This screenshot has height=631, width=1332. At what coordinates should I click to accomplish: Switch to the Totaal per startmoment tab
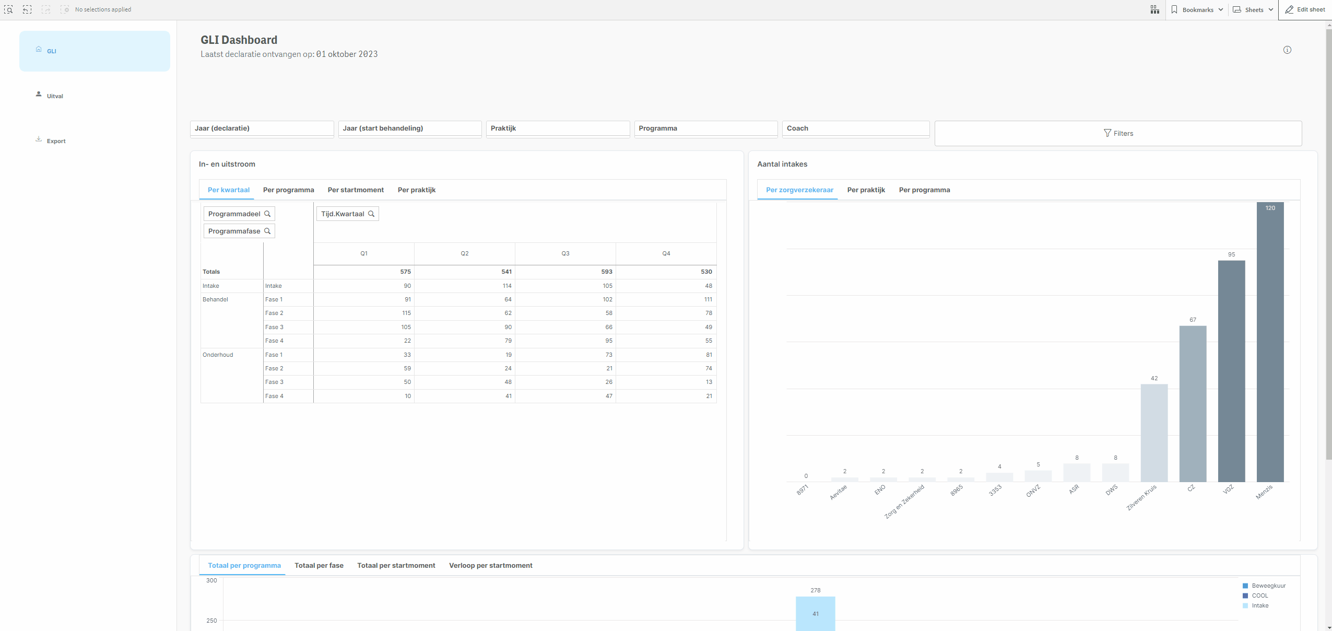(x=396, y=565)
